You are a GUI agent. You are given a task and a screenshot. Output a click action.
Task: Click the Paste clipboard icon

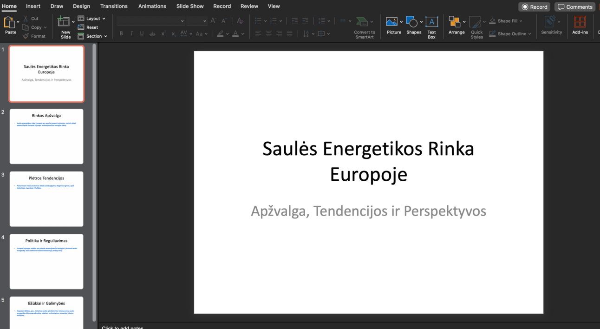click(9, 22)
